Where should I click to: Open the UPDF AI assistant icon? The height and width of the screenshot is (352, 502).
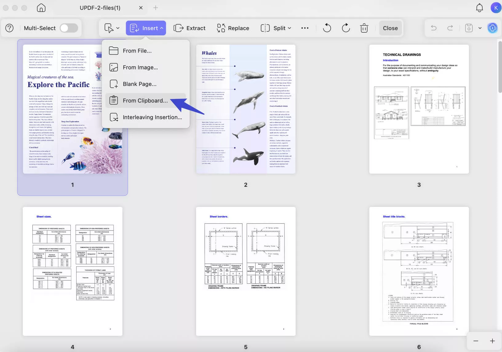(x=492, y=28)
